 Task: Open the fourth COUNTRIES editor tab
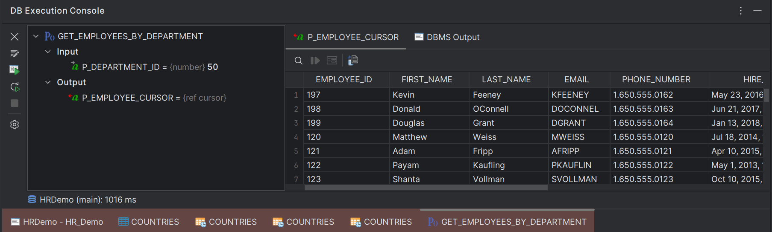tap(381, 222)
